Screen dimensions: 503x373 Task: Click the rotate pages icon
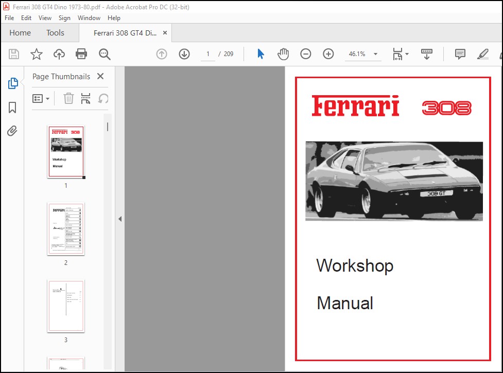point(103,98)
